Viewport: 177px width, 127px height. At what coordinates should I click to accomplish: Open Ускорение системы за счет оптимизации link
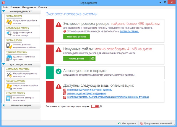click(x=108, y=97)
